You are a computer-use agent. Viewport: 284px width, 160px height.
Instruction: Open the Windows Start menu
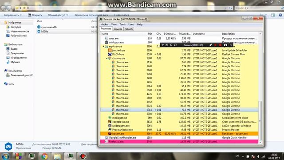pyautogui.click(x=6, y=156)
